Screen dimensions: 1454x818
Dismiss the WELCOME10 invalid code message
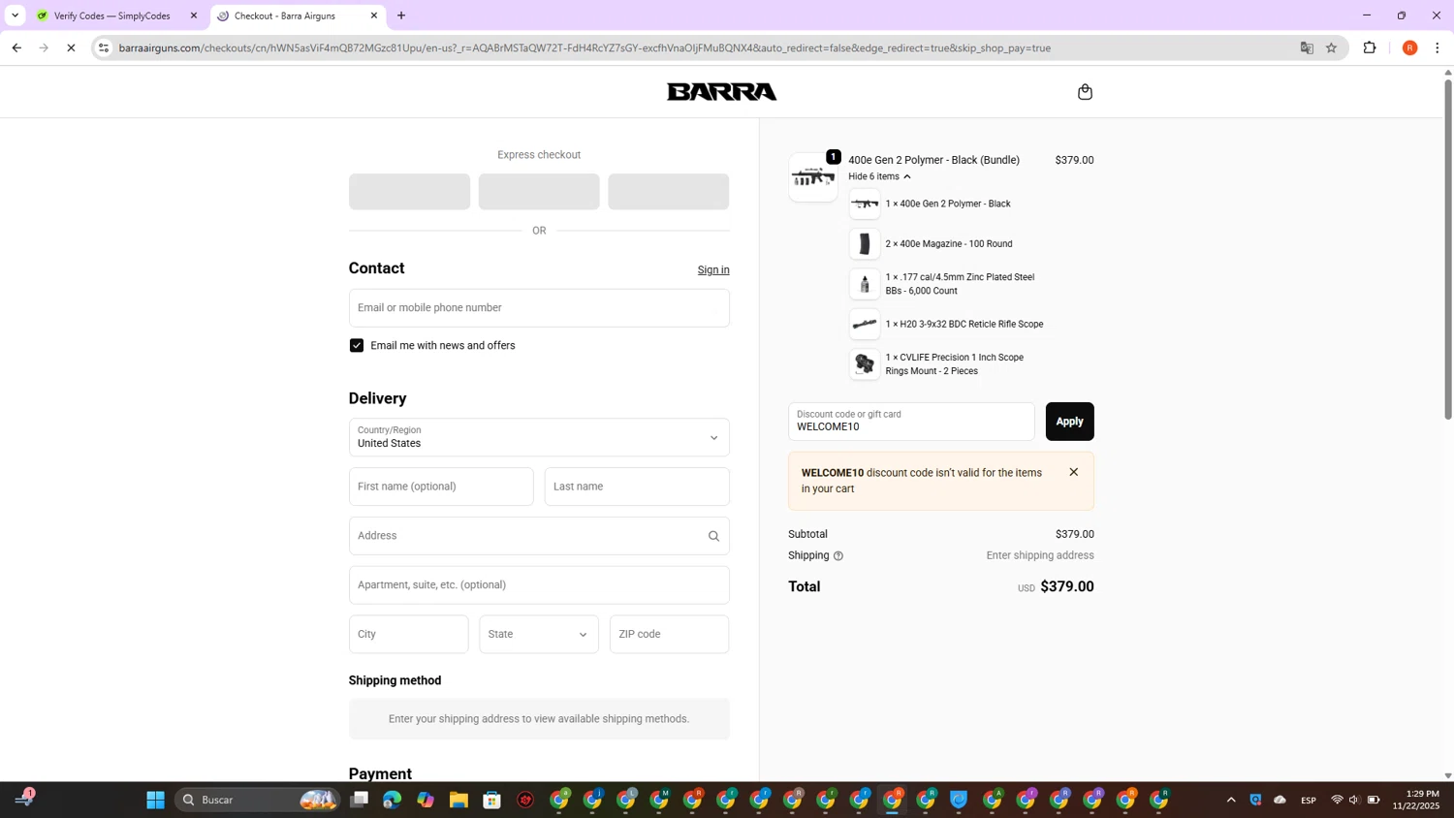(x=1073, y=472)
